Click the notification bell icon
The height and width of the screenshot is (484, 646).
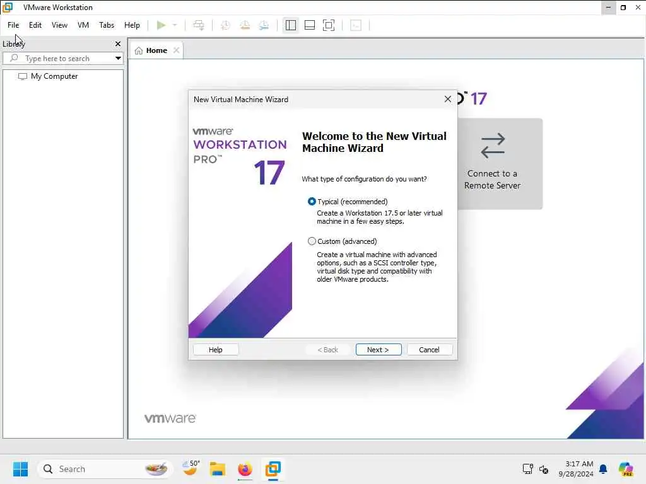(x=604, y=469)
